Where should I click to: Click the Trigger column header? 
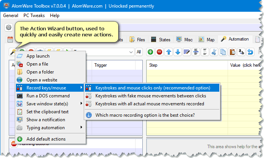pos(101,65)
